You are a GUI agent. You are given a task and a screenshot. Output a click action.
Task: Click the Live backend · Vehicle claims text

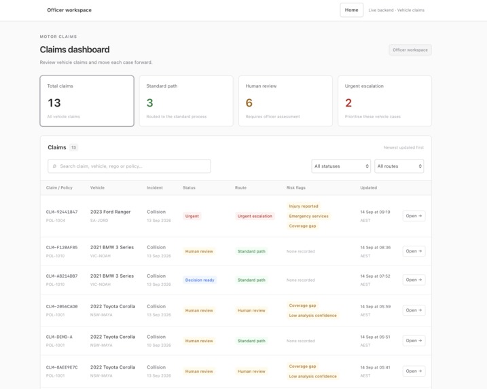click(396, 10)
